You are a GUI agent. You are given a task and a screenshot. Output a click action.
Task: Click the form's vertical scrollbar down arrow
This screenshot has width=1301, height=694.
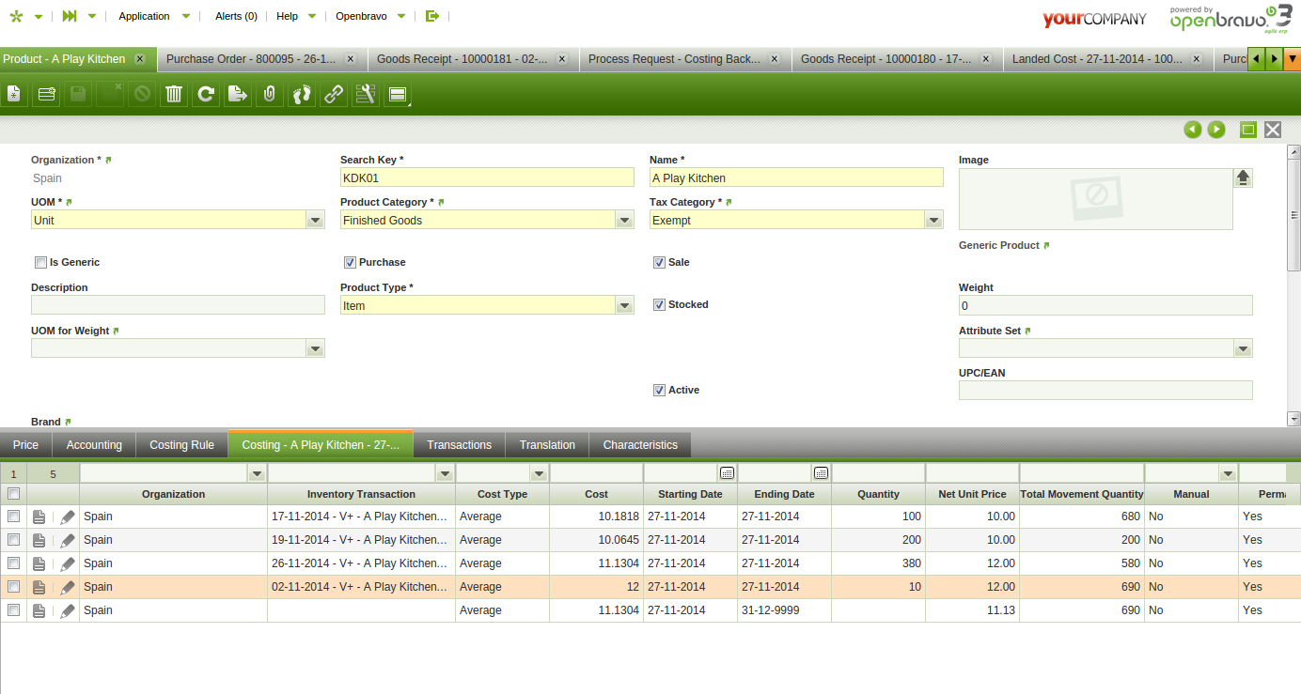(x=1293, y=419)
